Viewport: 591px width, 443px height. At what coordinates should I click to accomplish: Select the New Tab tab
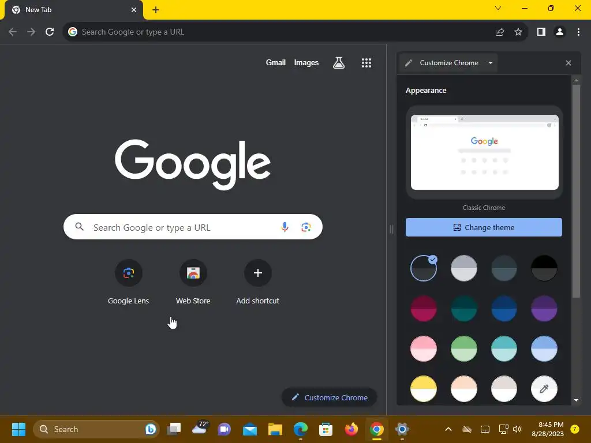tap(73, 10)
